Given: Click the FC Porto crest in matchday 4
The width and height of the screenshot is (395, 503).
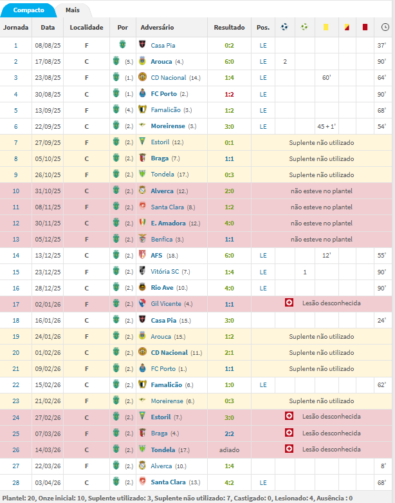Looking at the screenshot, I should coord(142,94).
